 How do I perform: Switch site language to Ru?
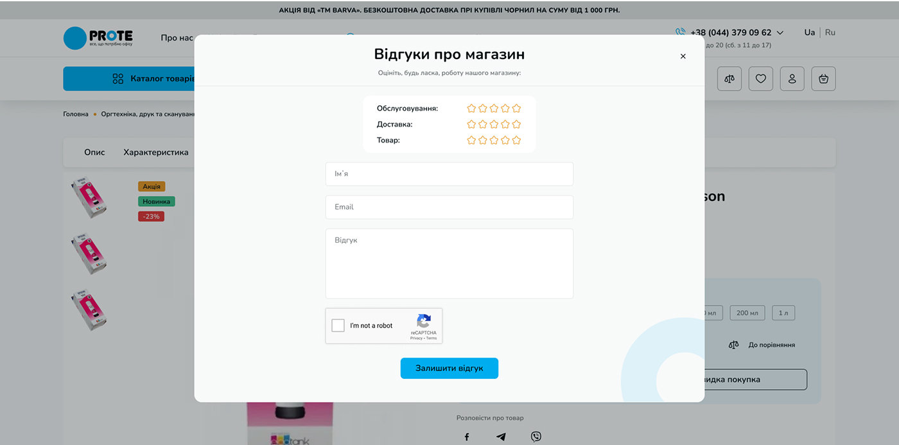[830, 33]
